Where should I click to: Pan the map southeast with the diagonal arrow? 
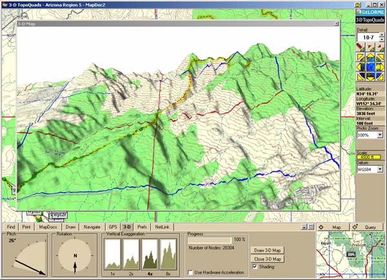click(380, 77)
